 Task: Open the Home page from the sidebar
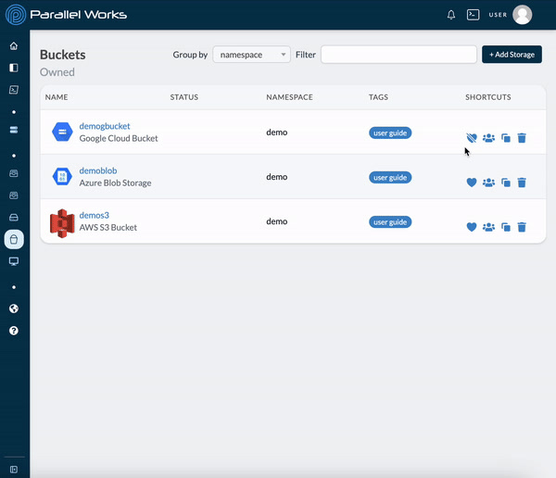[14, 45]
